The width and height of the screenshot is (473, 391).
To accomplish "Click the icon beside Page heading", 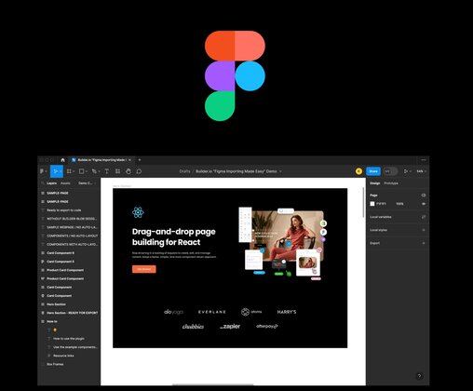I will pos(424,195).
